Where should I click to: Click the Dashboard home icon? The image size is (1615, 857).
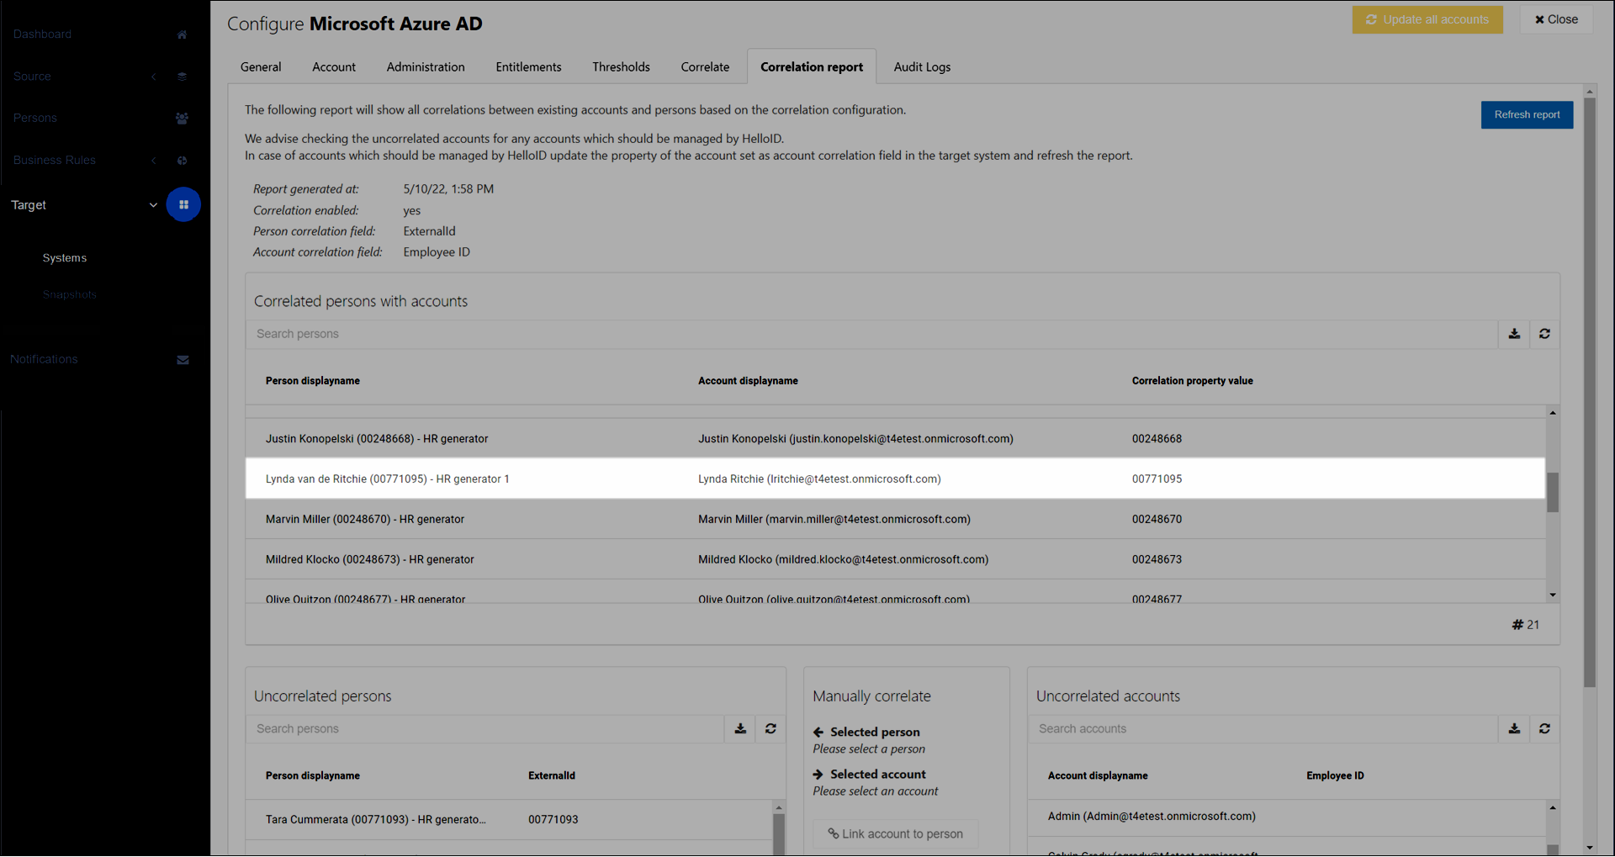pos(182,34)
